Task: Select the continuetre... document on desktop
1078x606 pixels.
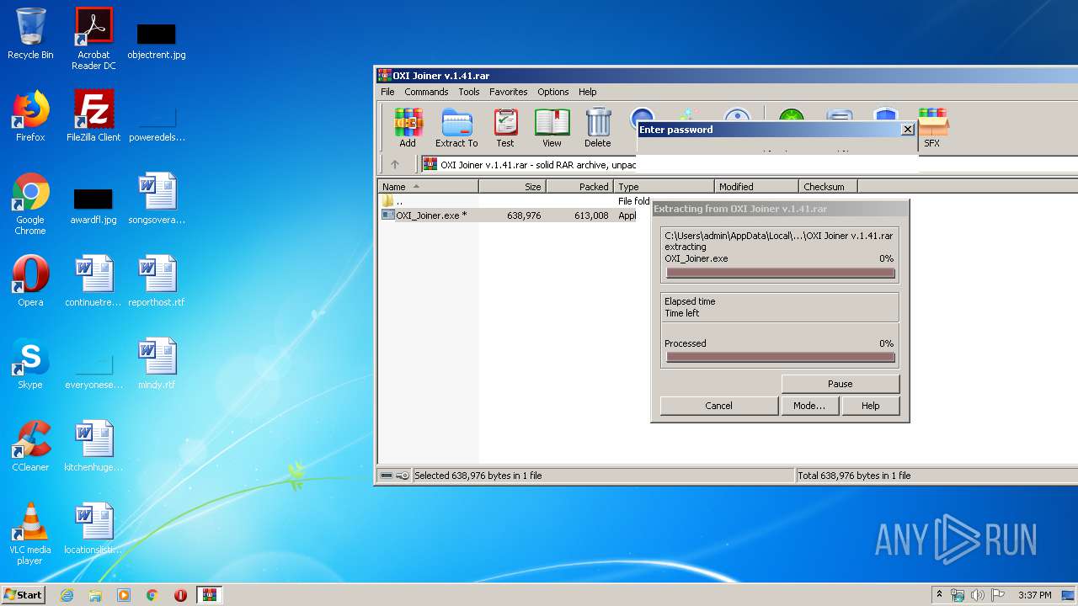Action: point(93,281)
